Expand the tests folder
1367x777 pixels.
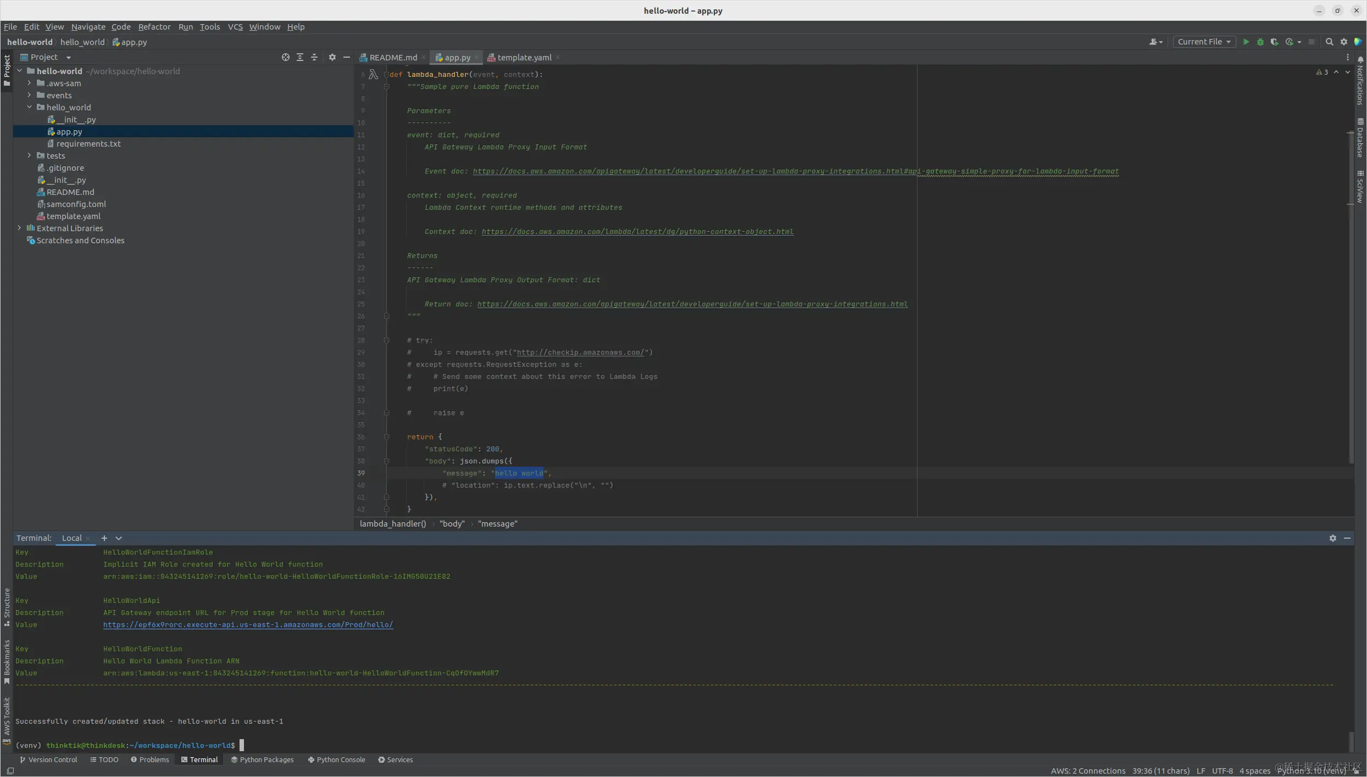point(30,156)
